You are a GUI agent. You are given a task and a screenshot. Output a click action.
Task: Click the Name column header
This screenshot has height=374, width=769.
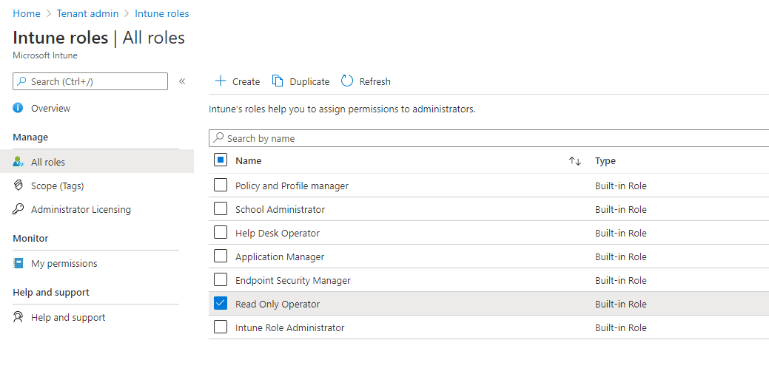[249, 160]
